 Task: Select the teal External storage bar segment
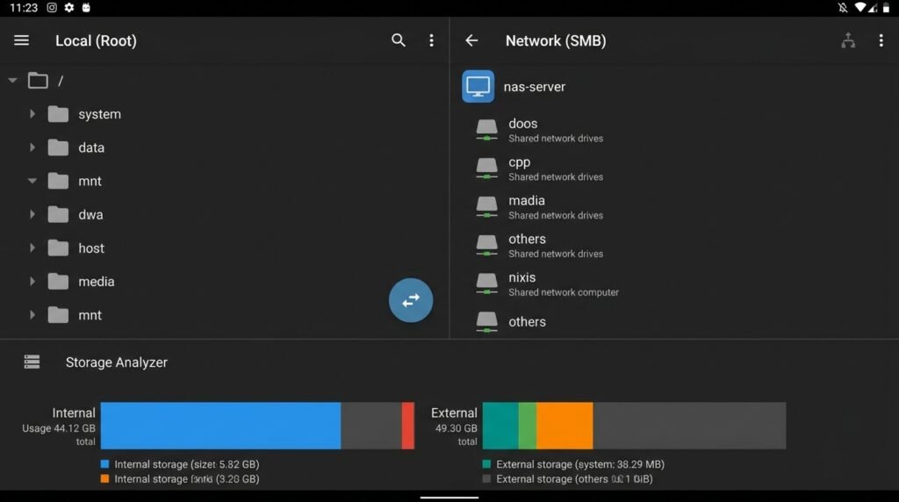500,426
